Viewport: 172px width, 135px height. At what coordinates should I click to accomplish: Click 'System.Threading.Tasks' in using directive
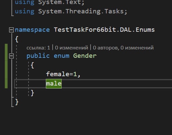81,11
